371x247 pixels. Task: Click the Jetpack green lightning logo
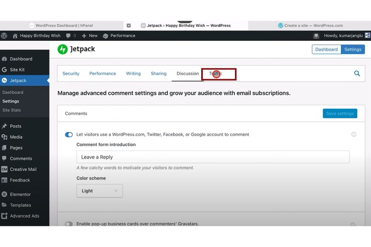(63, 49)
